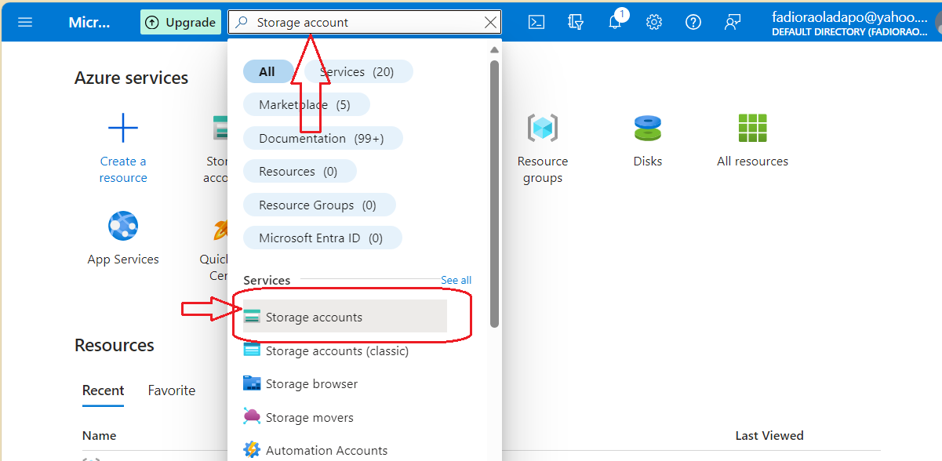Image resolution: width=942 pixels, height=461 pixels.
Task: Click the Services section heading
Action: [x=267, y=280]
